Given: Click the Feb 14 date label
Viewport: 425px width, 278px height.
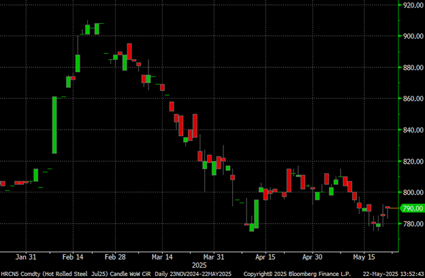Looking at the screenshot, I should point(73,258).
